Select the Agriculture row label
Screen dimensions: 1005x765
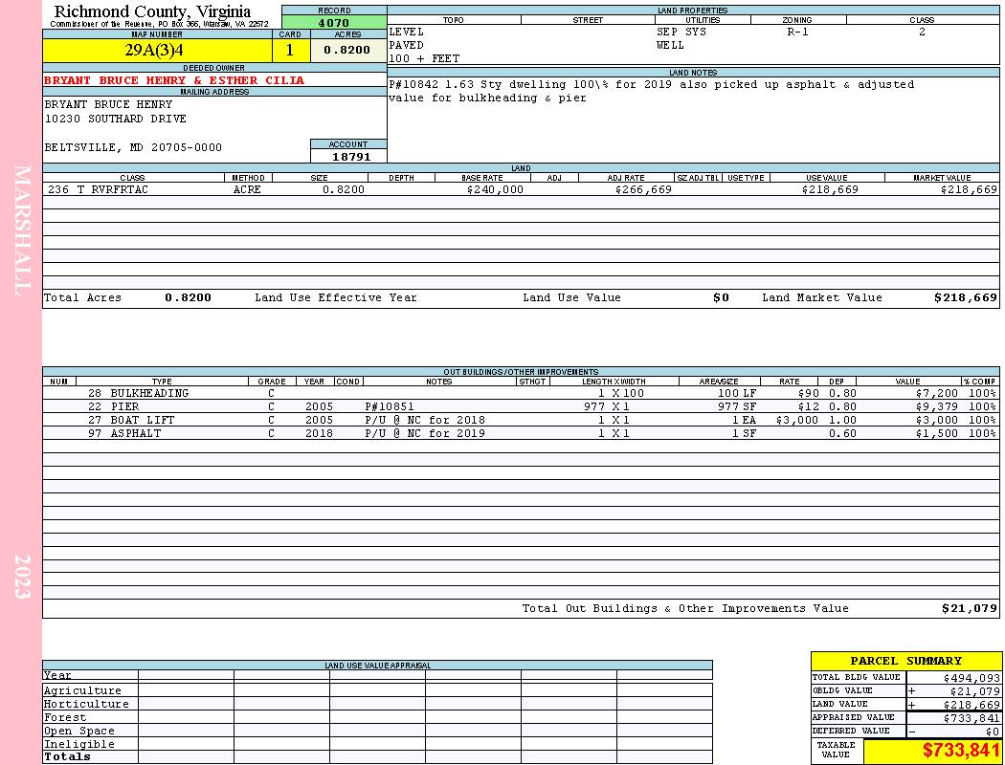[82, 691]
